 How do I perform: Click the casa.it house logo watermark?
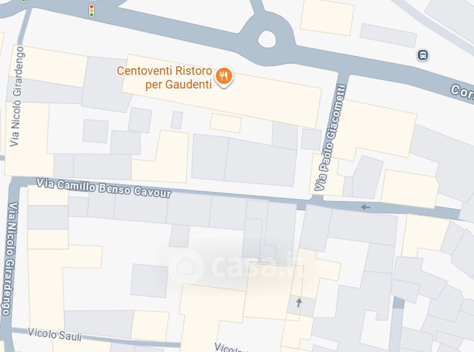pyautogui.click(x=185, y=266)
